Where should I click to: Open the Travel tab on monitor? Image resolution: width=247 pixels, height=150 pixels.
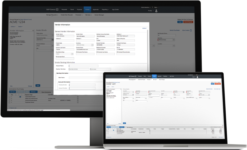click(72, 10)
